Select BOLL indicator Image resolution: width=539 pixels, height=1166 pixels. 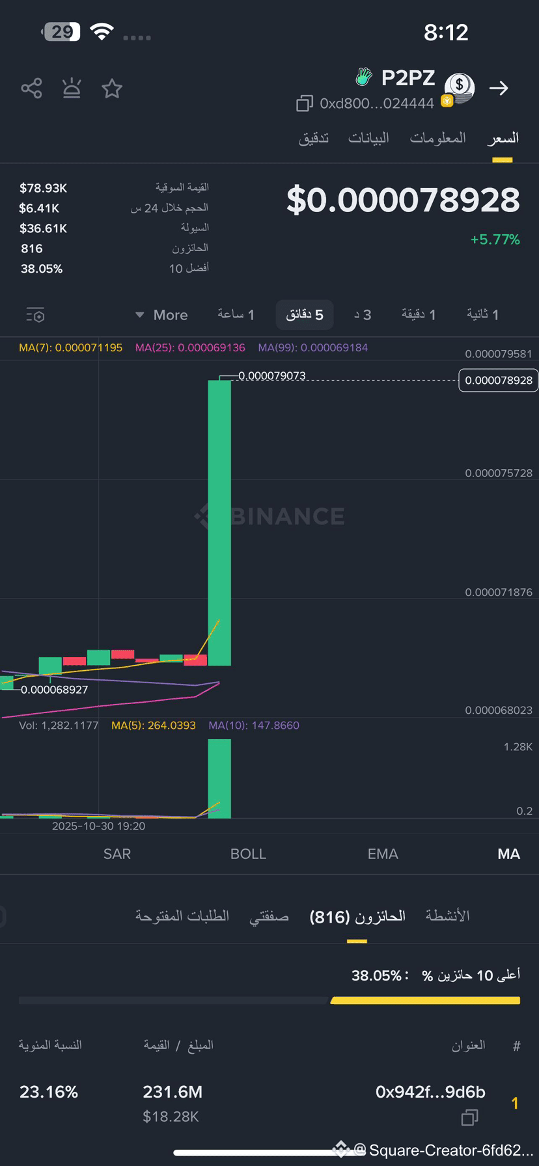248,854
